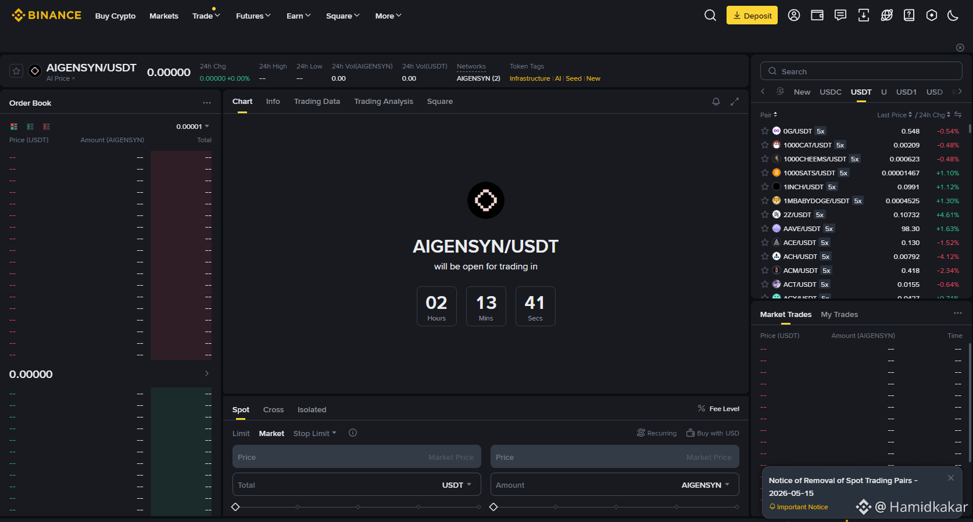Screen dimensions: 973x522
Task: Click the app download icon
Action: 864,15
